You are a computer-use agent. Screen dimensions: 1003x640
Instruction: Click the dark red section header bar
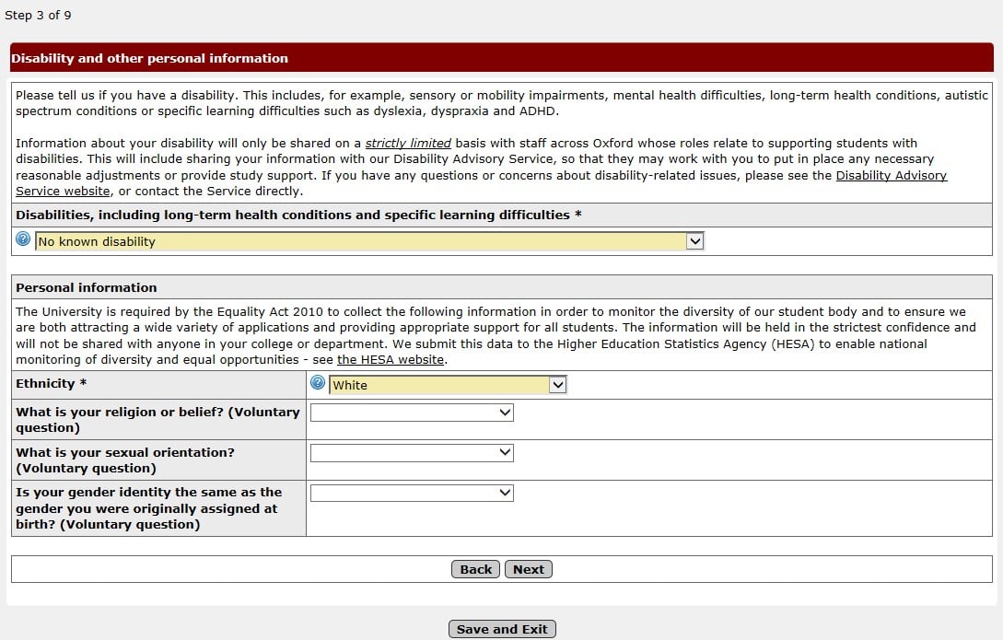(x=501, y=58)
